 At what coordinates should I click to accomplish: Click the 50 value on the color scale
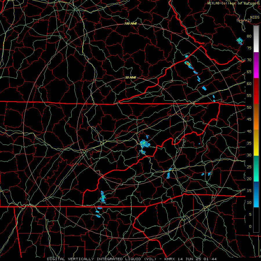249,108
